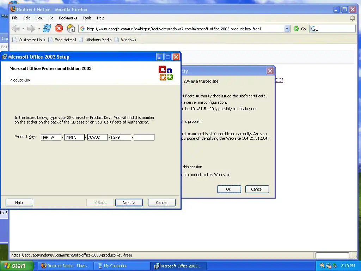The height and width of the screenshot is (271, 361).
Task: Click the 3:10 PM clock
Action: coord(348,266)
